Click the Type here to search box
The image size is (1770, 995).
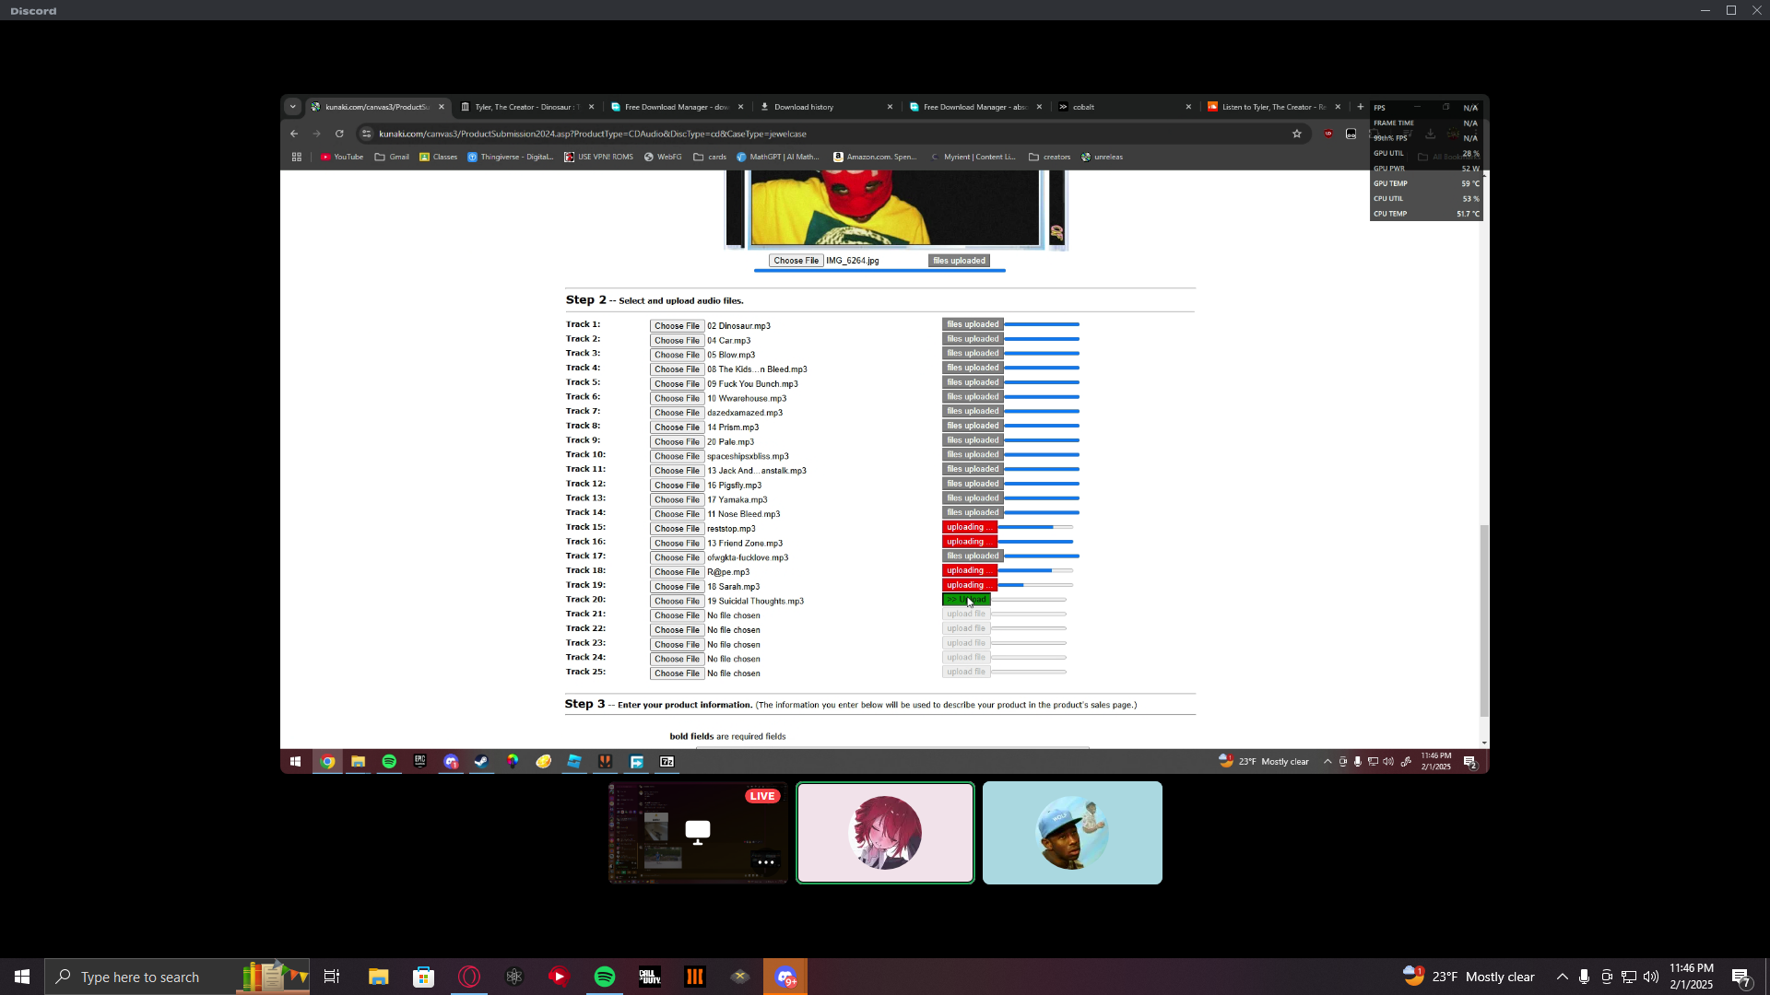click(140, 977)
